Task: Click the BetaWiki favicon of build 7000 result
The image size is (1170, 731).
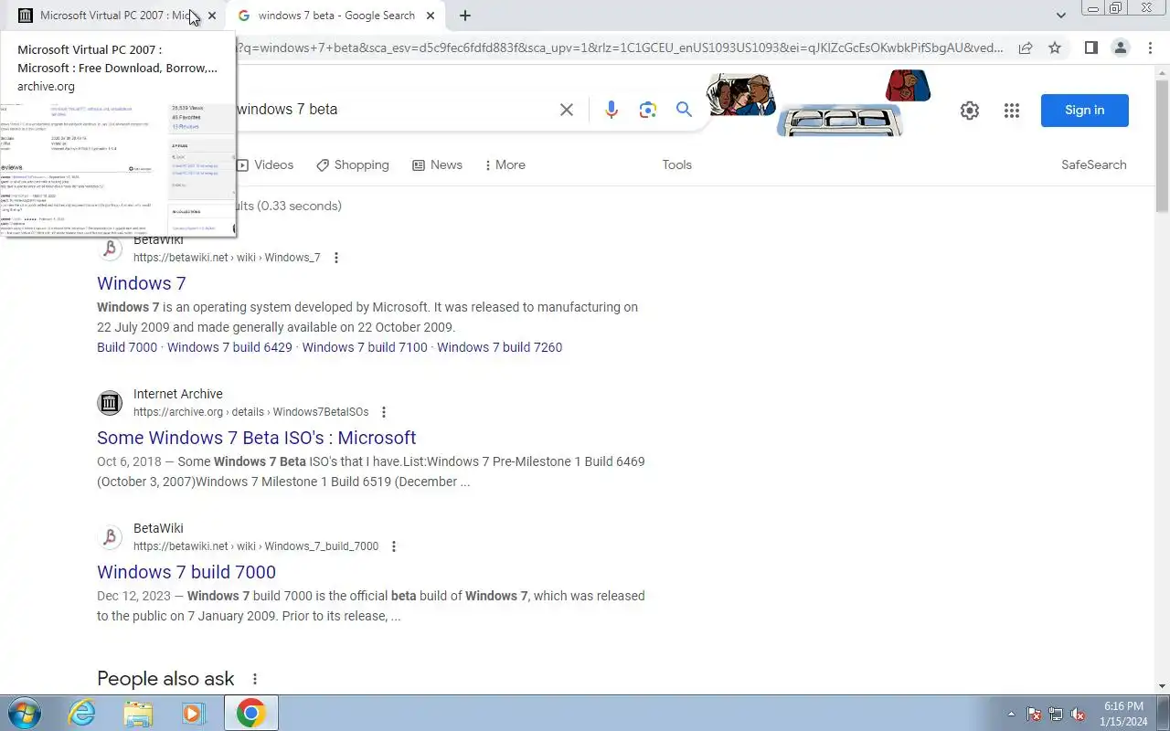Action: pyautogui.click(x=110, y=536)
